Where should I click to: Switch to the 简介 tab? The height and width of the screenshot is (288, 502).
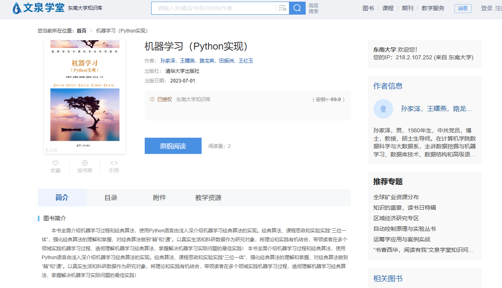coord(62,198)
